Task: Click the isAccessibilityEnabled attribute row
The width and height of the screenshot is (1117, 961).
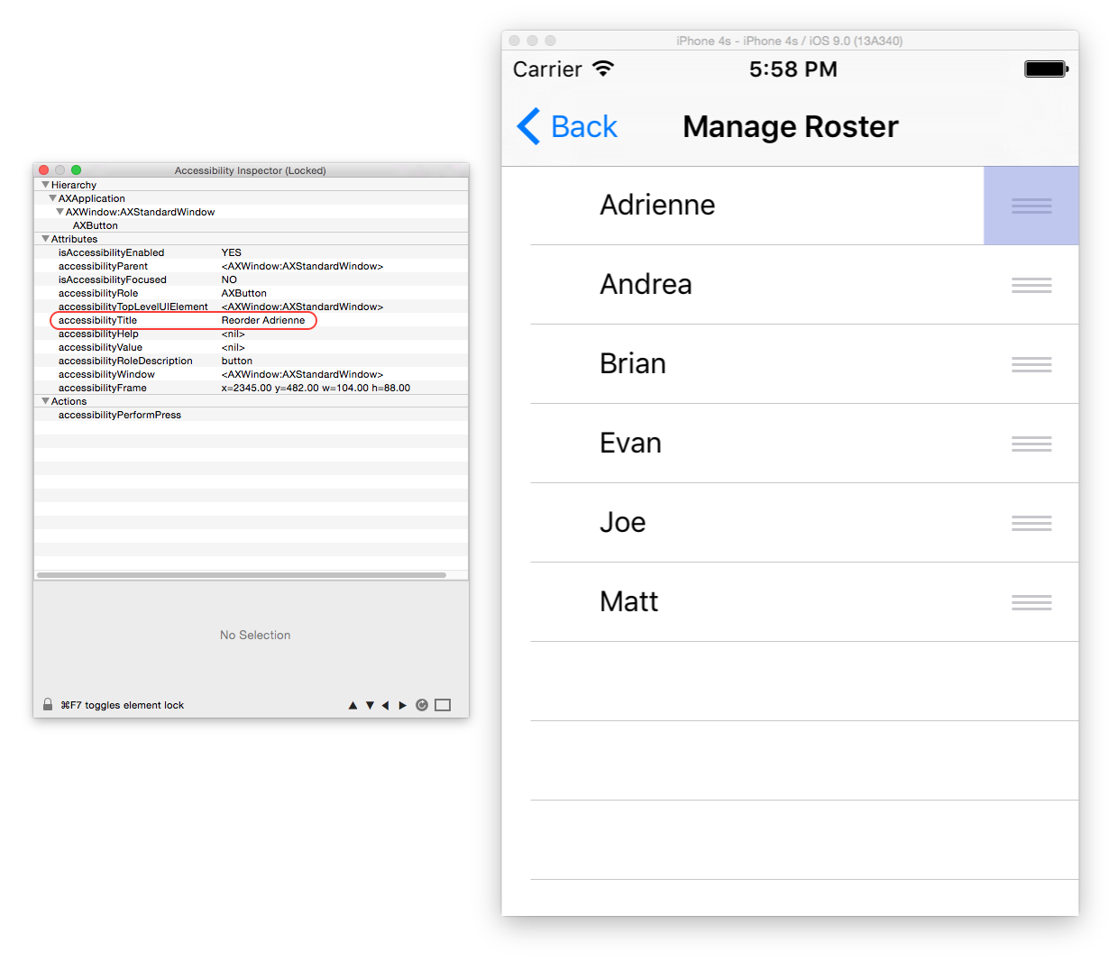Action: pos(251,252)
